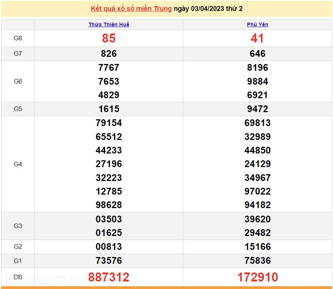Click the G5 result 9472

point(257,109)
